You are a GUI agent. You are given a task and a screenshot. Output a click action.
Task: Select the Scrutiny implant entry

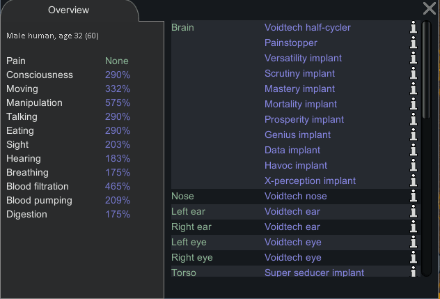[299, 74]
